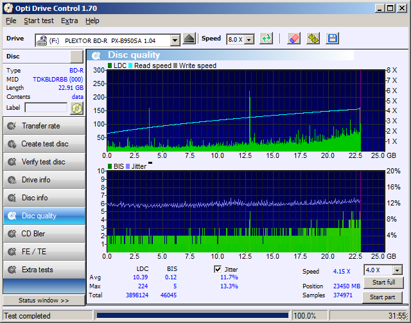Click LDC average value 10.39
Image resolution: width=411 pixels, height=323 pixels.
point(140,277)
